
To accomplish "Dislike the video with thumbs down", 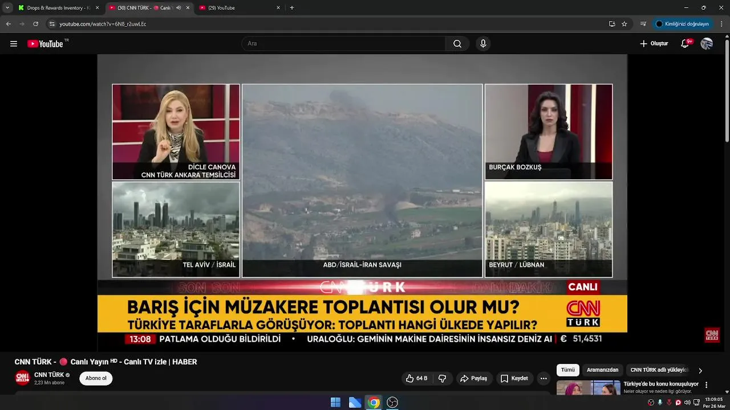I will 443,378.
